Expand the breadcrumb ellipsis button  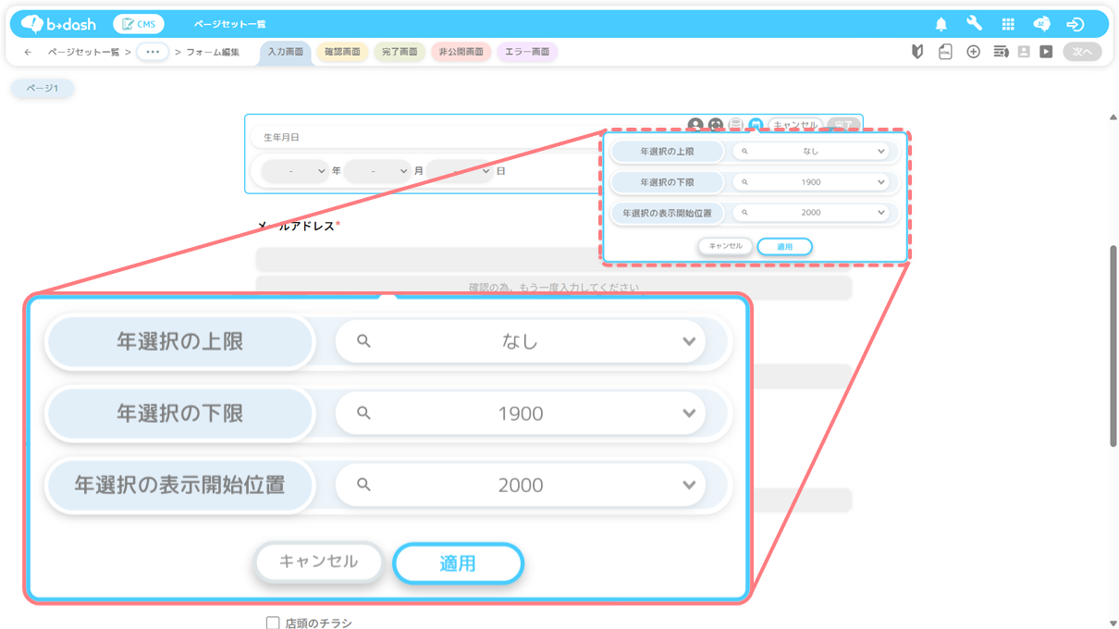point(153,52)
